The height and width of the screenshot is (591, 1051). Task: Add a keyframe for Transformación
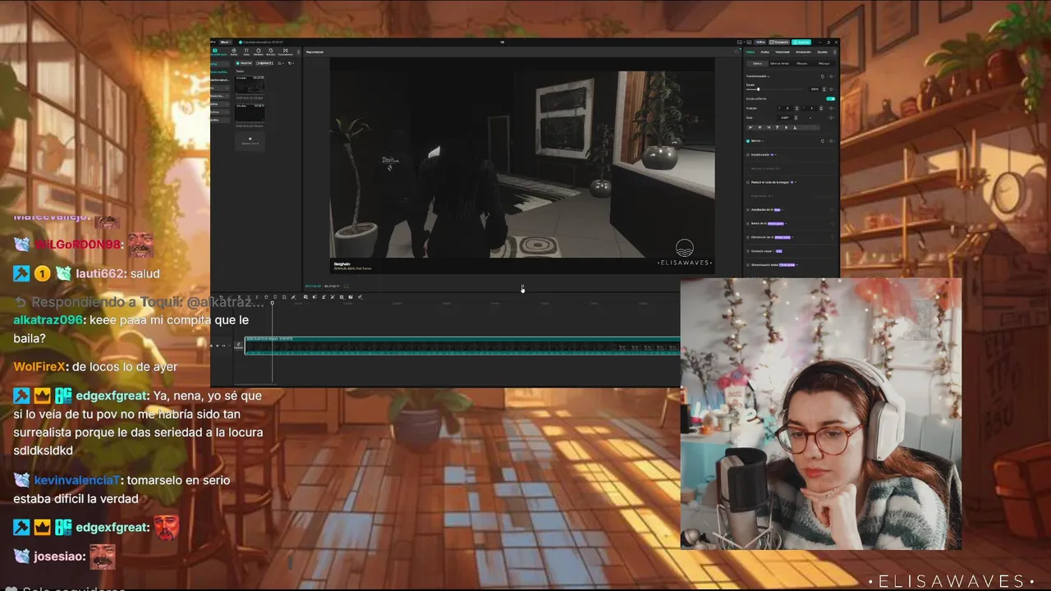click(831, 76)
